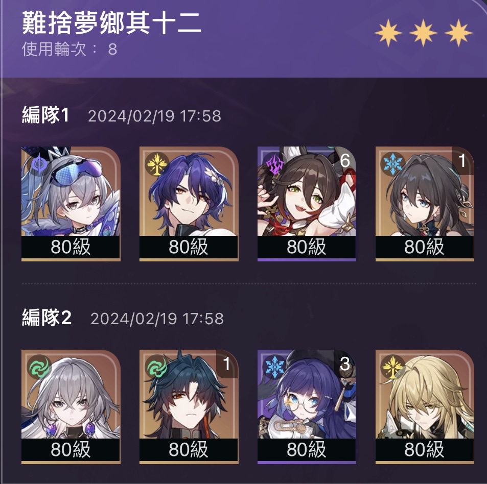Click the Imaginary element icon on Luocha
This screenshot has height=484, width=487.
(x=392, y=367)
